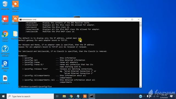Minimize the Administrator cmd window
Viewport: 176px width, 99px height.
point(126,20)
